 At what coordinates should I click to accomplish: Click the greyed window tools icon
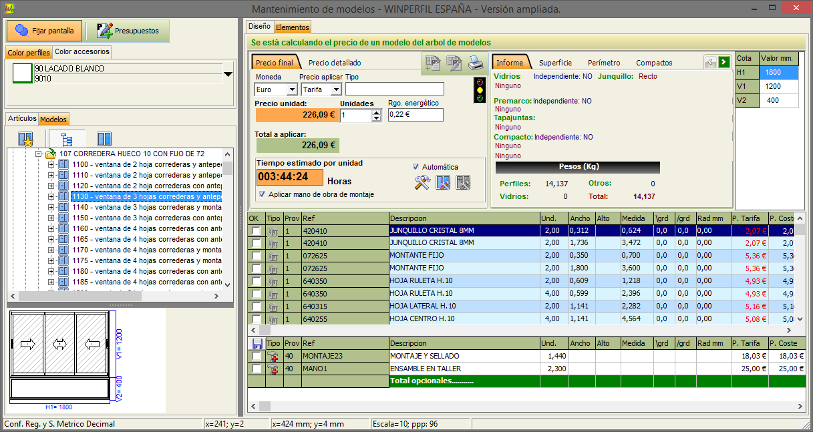pyautogui.click(x=464, y=182)
